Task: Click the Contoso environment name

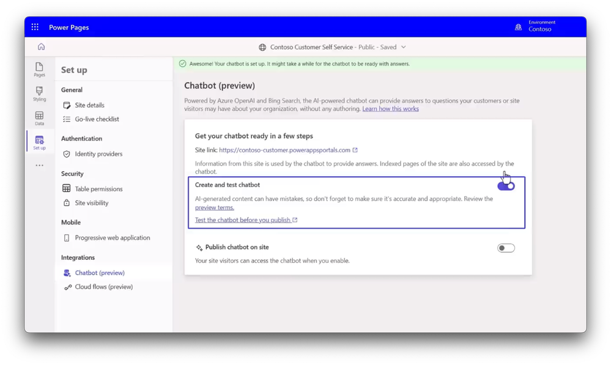Action: [x=539, y=29]
